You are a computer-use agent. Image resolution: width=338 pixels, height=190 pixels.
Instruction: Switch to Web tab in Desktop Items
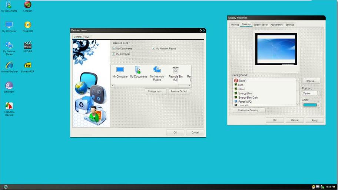pos(87,37)
